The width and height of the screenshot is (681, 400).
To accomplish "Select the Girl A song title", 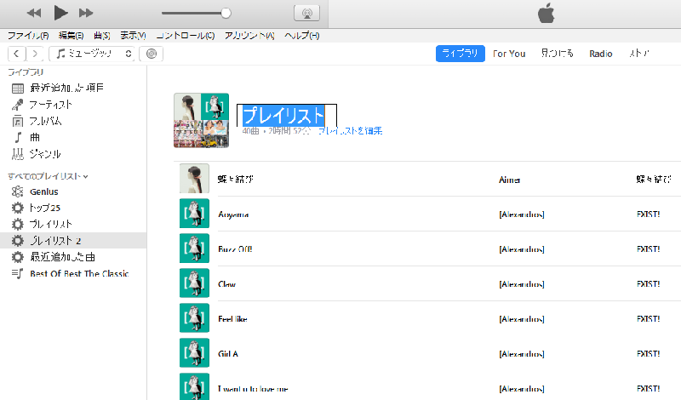I will 228,354.
